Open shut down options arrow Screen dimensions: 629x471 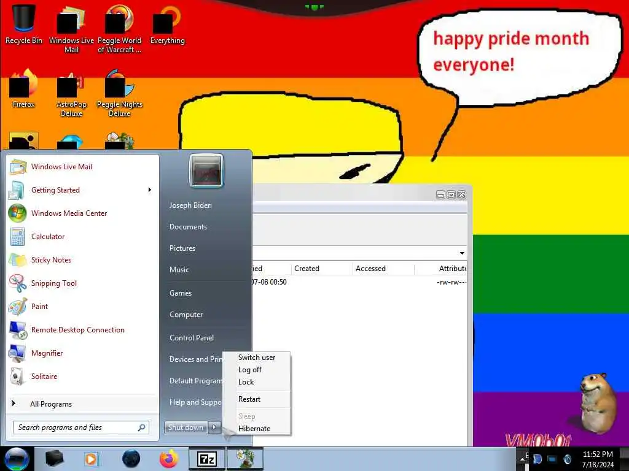pyautogui.click(x=214, y=427)
